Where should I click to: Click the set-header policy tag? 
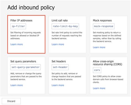click(60, 67)
